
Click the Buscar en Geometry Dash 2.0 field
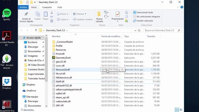point(162,30)
